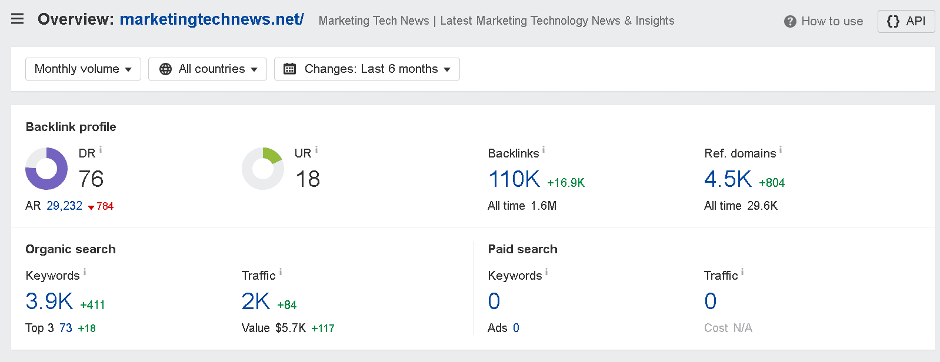Image resolution: width=940 pixels, height=362 pixels.
Task: Open the 2K organic traffic report
Action: point(256,301)
